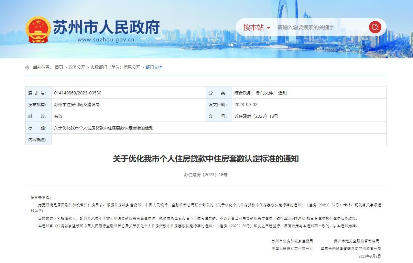The image size is (413, 263).
Task: Click the 发文日期 label cell
Action: (219, 105)
